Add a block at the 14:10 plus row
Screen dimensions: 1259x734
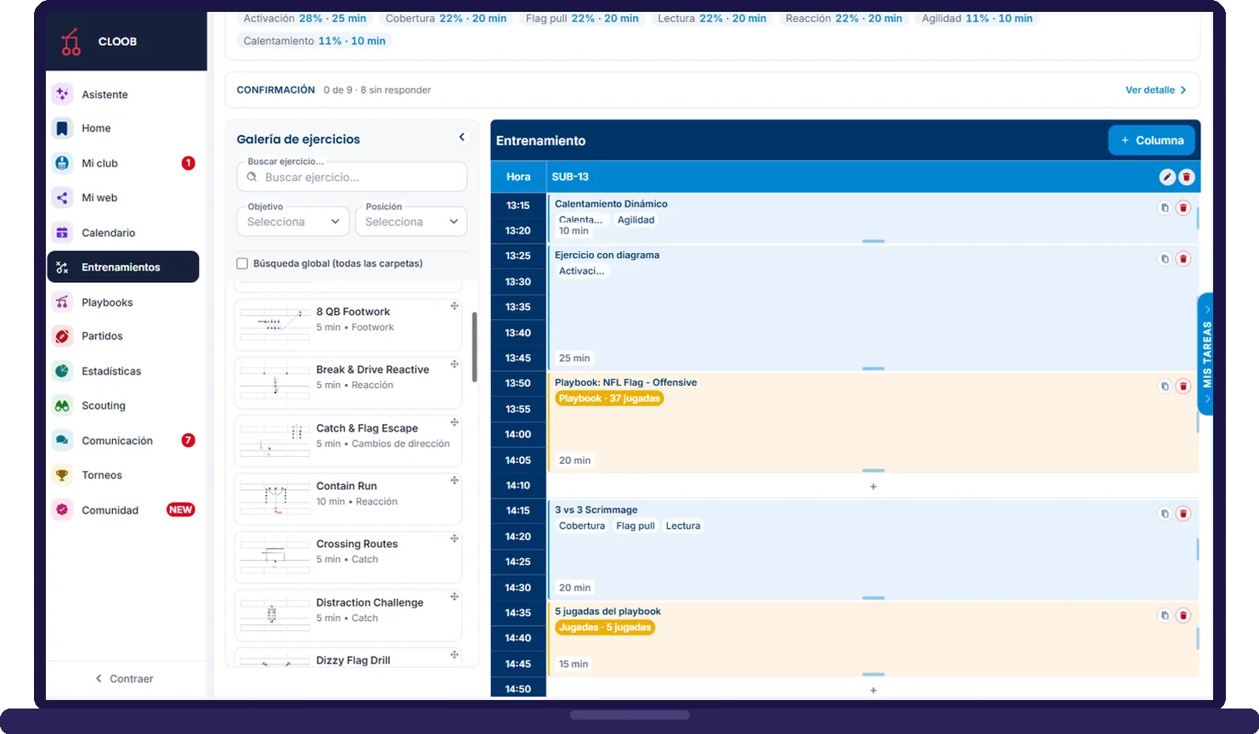[873, 487]
